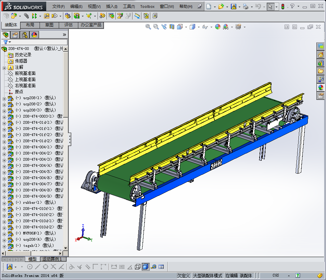Click the Zoom to Fit magnifier icon
This screenshot has height=280, width=326.
[x=148, y=27]
